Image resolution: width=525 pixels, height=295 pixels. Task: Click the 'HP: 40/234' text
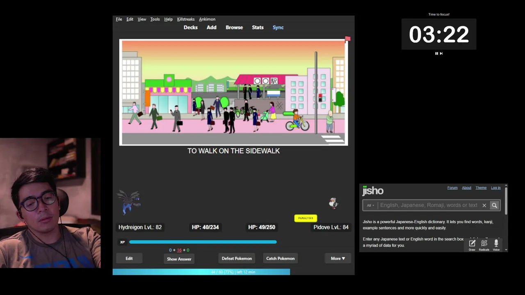205,227
